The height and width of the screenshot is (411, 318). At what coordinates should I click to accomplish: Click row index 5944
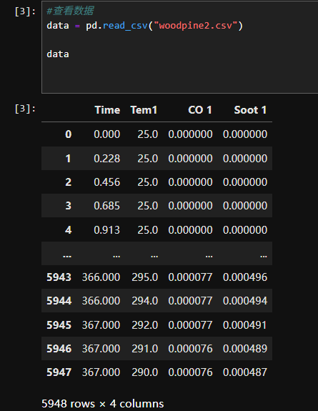pos(59,301)
